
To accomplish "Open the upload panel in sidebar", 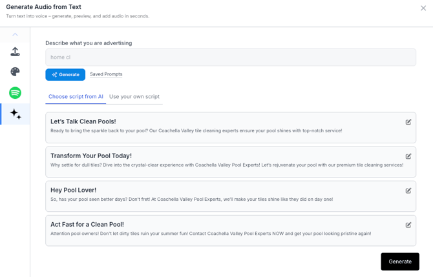I will coord(15,52).
